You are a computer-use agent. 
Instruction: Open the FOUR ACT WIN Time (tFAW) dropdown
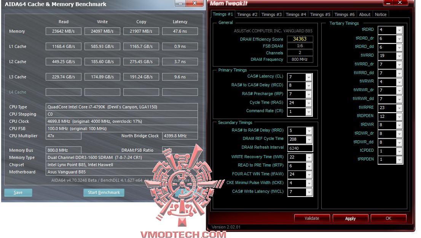pyautogui.click(x=309, y=175)
